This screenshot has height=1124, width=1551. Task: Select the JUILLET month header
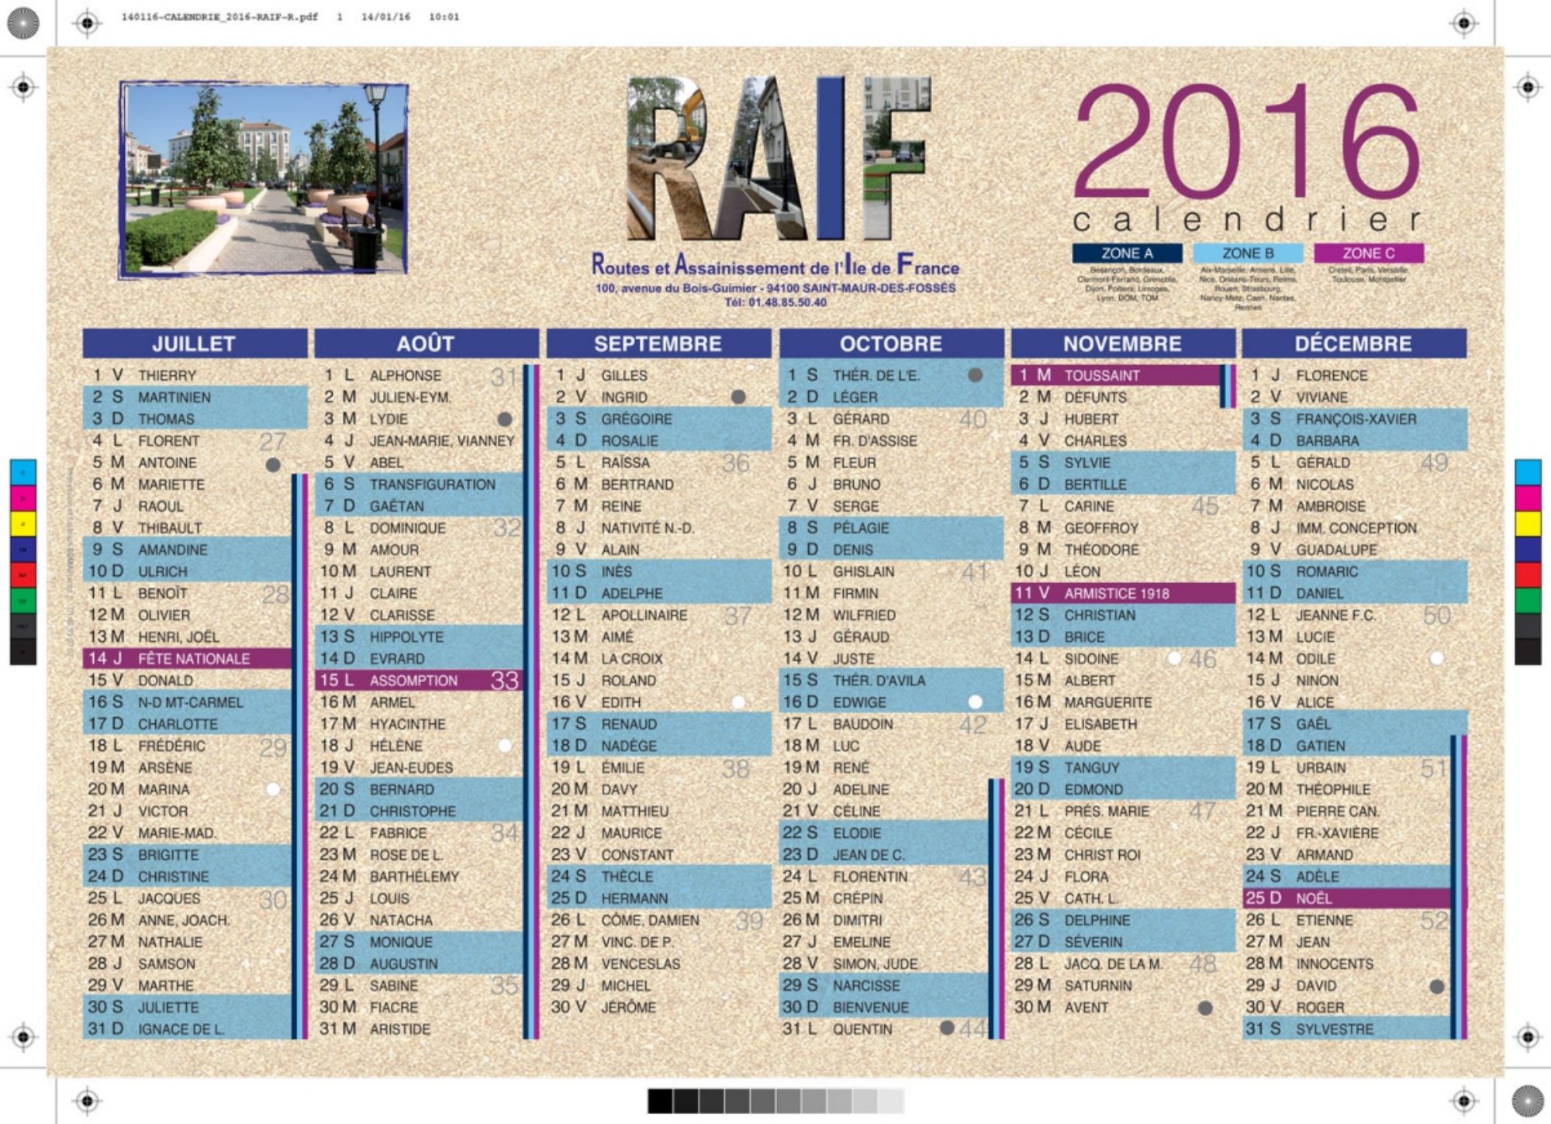194,343
